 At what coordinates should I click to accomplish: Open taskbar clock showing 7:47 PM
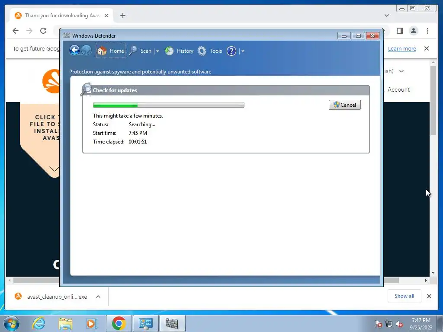pos(421,324)
